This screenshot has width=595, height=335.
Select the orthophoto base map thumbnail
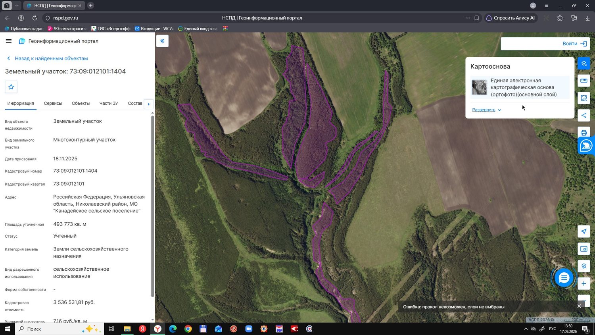[x=479, y=87]
